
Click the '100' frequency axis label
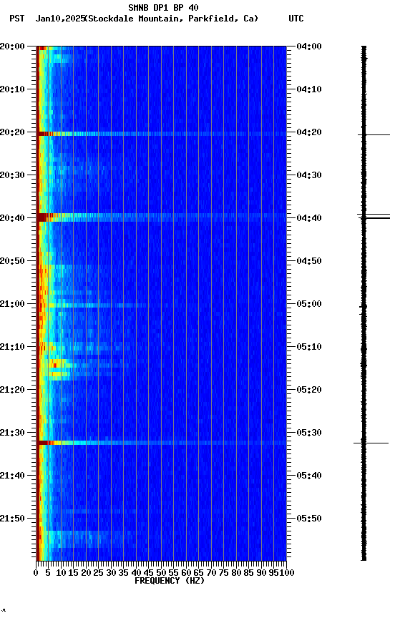coord(288,573)
